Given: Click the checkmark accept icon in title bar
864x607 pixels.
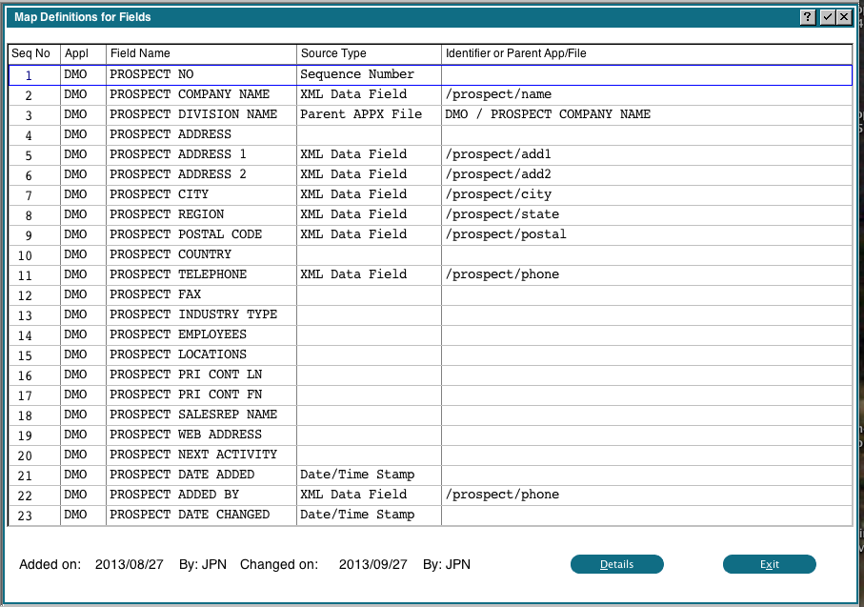Looking at the screenshot, I should click(x=828, y=17).
